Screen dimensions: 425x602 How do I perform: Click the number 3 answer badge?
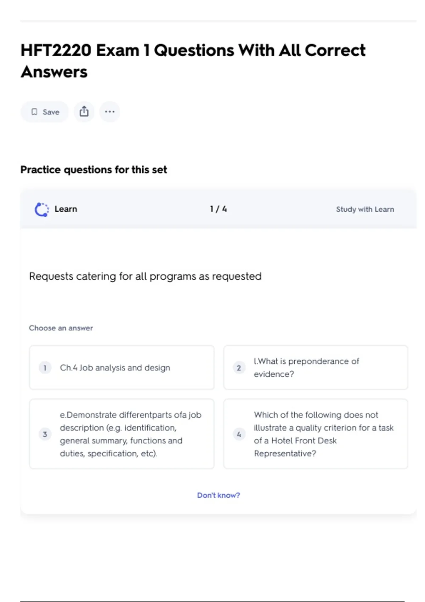tap(45, 434)
